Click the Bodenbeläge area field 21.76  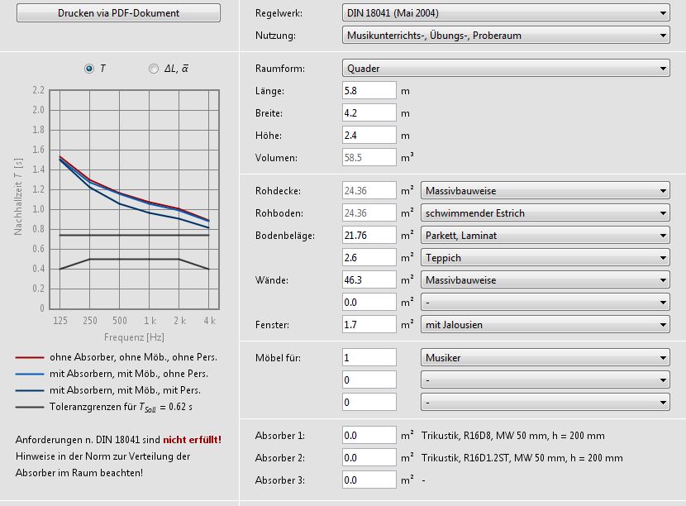click(369, 236)
